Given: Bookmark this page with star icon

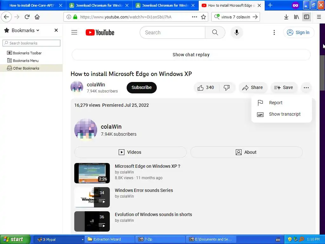Looking at the screenshot, I should tap(203, 17).
